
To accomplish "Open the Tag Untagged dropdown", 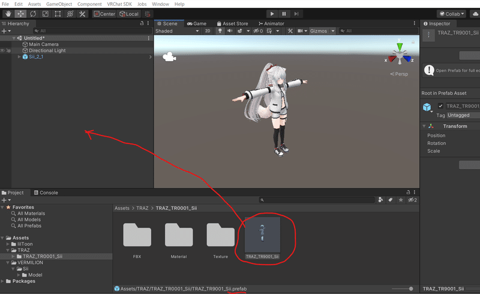I will point(463,115).
